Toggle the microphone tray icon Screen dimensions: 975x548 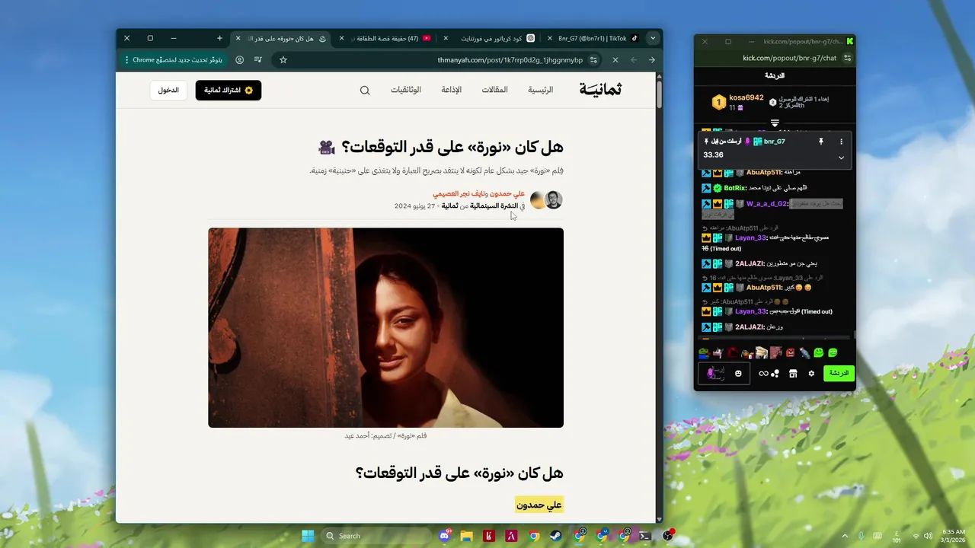point(861,536)
